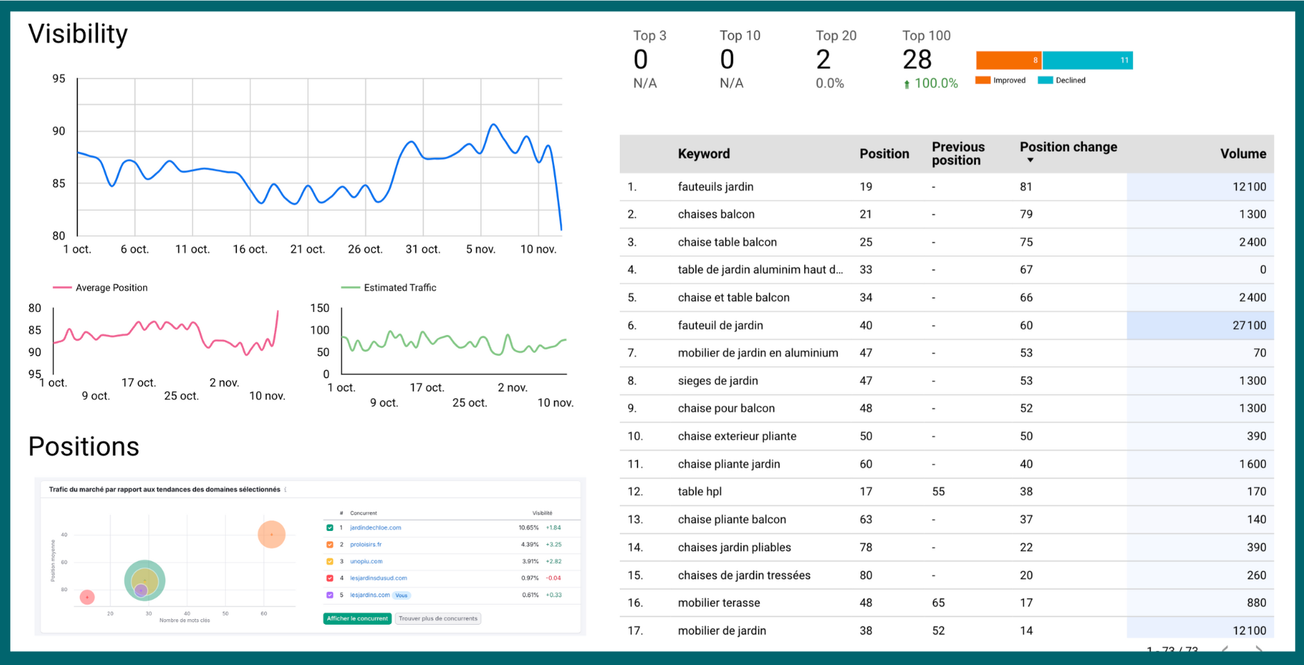Select the keyword 'table hpl'
Screen dimensions: 1304x665
(699, 492)
